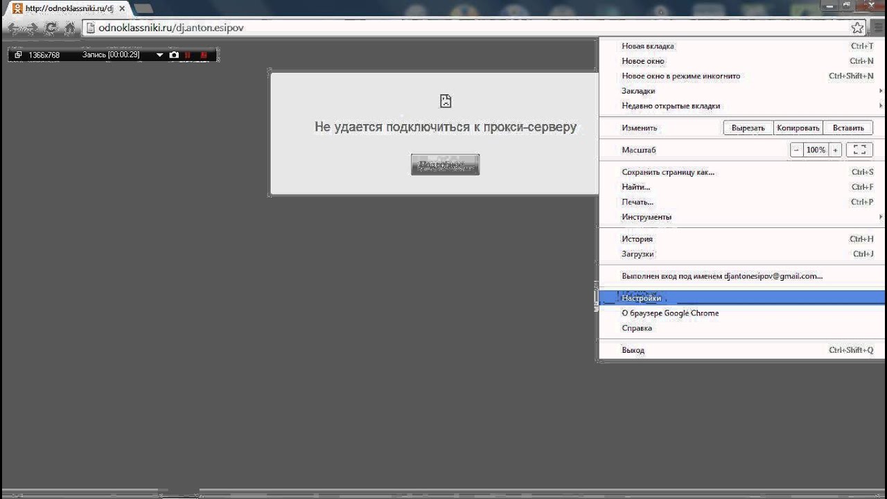Click the signed-in account menu entry
The height and width of the screenshot is (499, 887).
click(x=741, y=276)
